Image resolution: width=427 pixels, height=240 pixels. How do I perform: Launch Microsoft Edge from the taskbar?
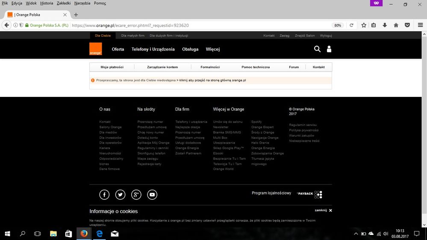coord(99,234)
